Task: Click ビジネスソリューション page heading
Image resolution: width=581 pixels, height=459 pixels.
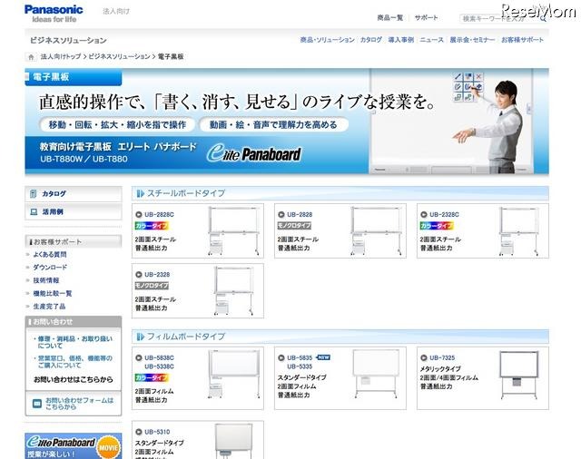Action: [68, 40]
